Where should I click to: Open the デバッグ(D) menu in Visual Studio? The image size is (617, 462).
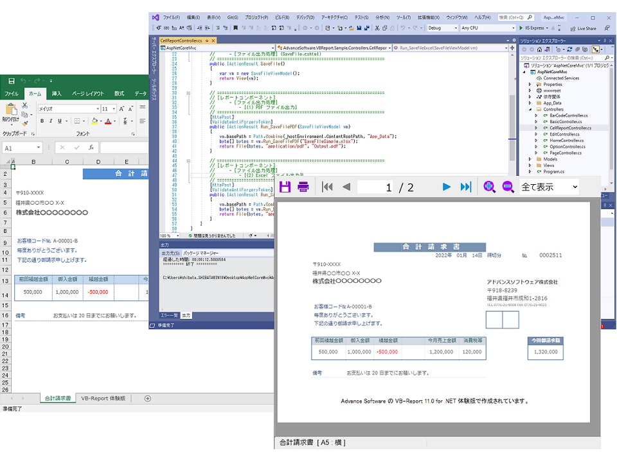point(305,18)
